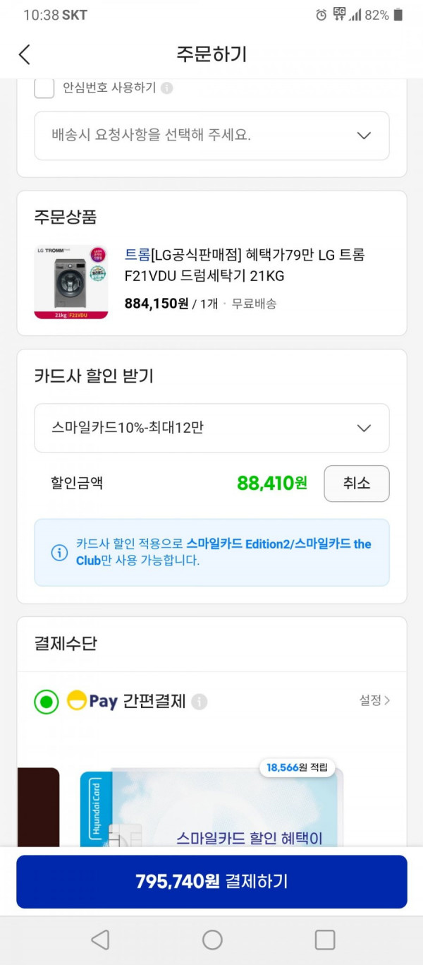
Task: Tap 취소 to cancel card discount
Action: tap(357, 484)
